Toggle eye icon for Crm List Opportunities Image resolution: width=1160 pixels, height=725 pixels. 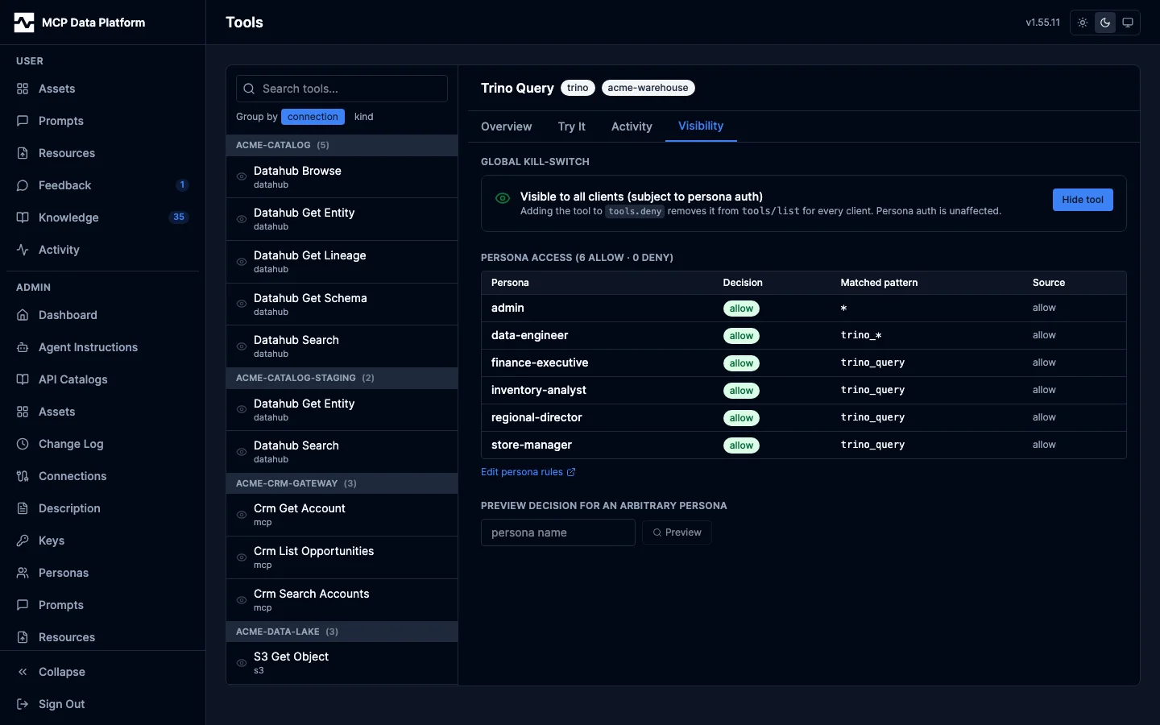[x=242, y=557]
